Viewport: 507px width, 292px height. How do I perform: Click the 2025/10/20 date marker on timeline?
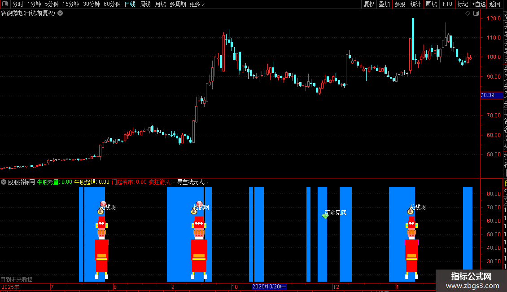269,287
